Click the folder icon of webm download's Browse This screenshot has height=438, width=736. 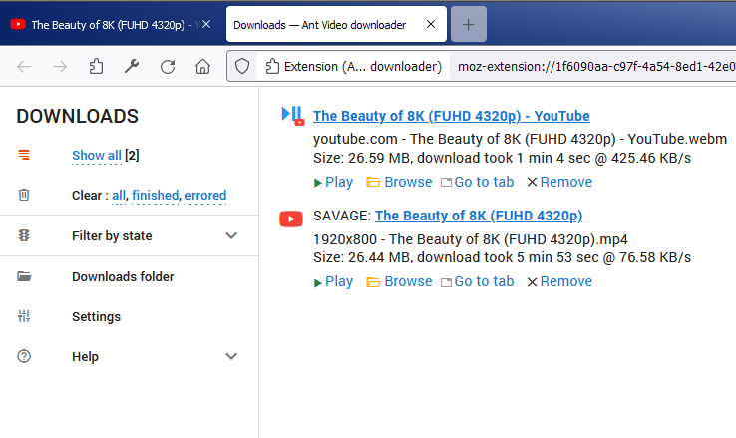(x=373, y=183)
